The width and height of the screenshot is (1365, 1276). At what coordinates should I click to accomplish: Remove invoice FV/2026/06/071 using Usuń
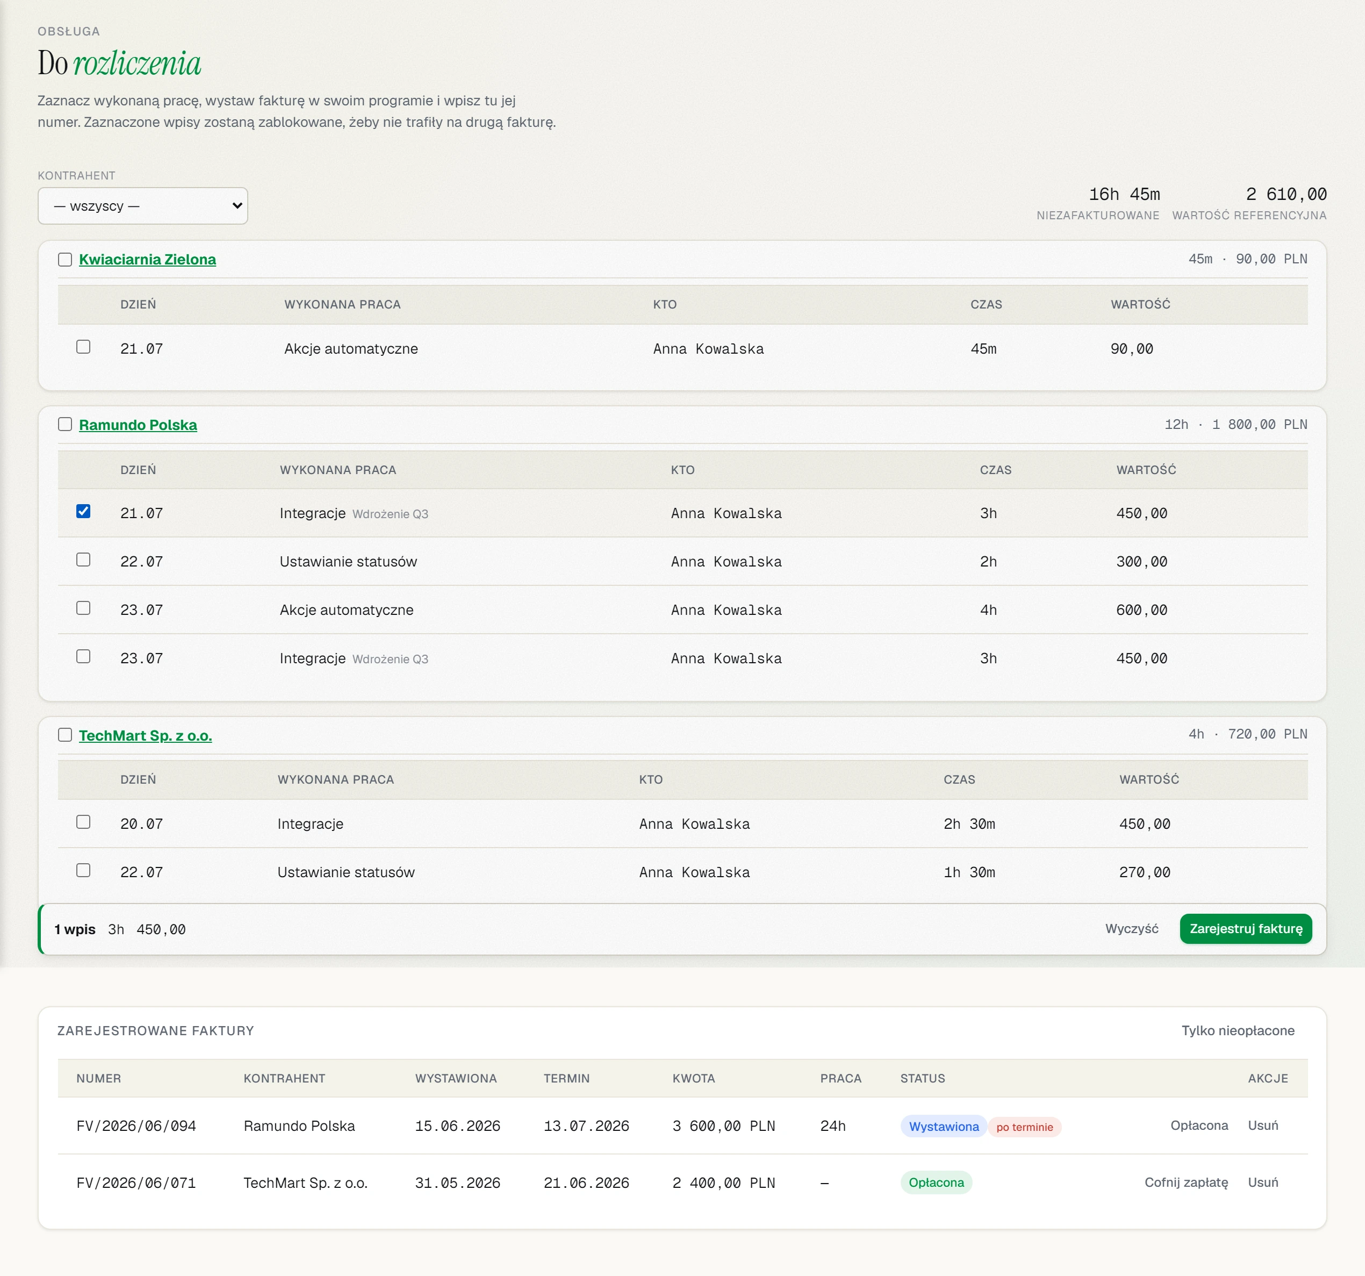click(1263, 1182)
